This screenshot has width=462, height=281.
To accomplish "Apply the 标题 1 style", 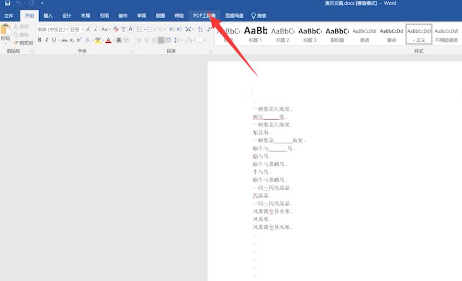I will pyautogui.click(x=255, y=34).
